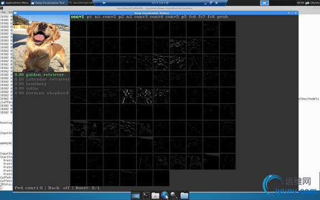The width and height of the screenshot is (320, 200).
Task: Select the fc8 layer label
Action: (211, 17)
